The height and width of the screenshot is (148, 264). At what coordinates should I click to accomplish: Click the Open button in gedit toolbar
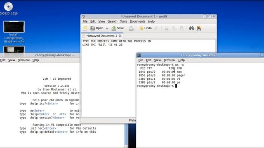point(97,28)
